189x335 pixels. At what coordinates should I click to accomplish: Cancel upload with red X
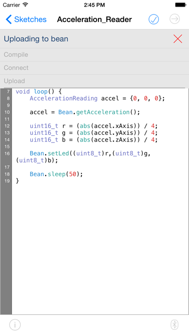coord(177,39)
